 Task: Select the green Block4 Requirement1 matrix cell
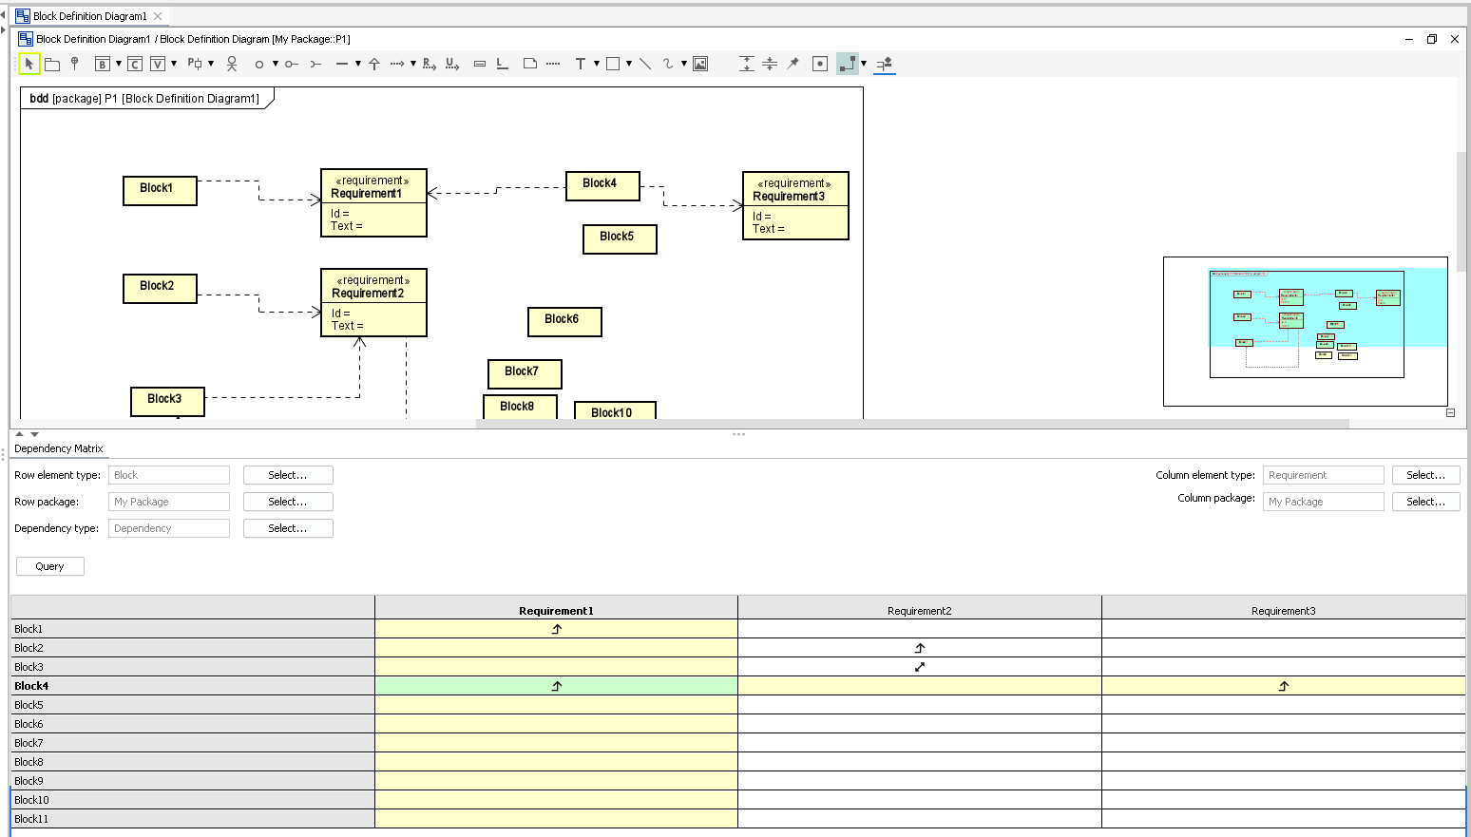[x=556, y=685]
